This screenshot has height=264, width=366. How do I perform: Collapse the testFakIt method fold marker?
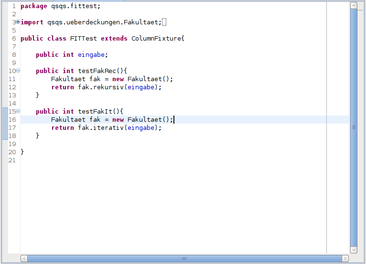click(18, 111)
